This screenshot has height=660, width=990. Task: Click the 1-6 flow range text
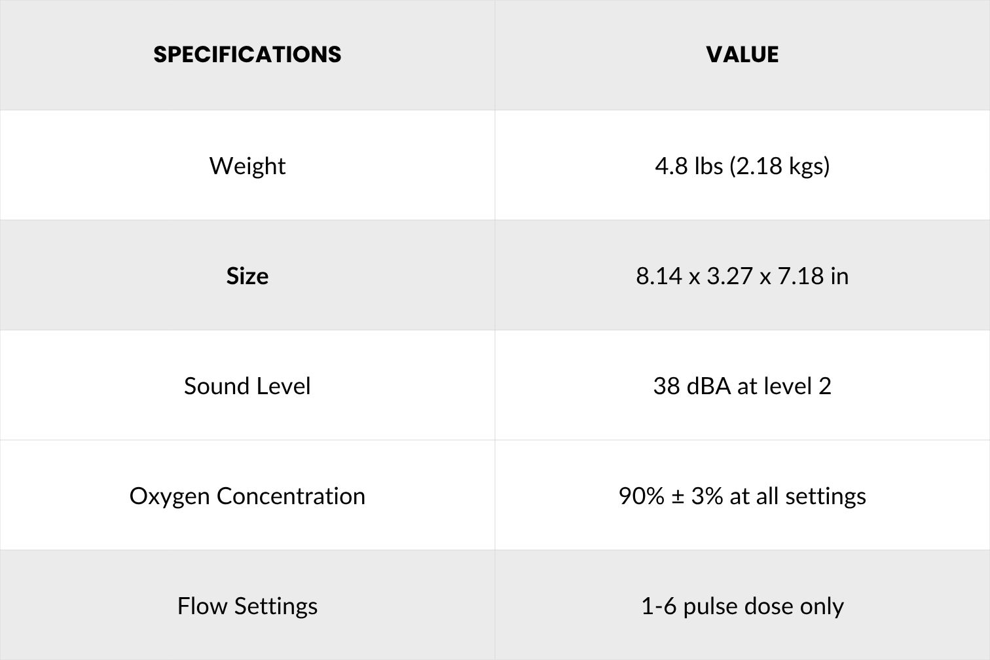658,606
